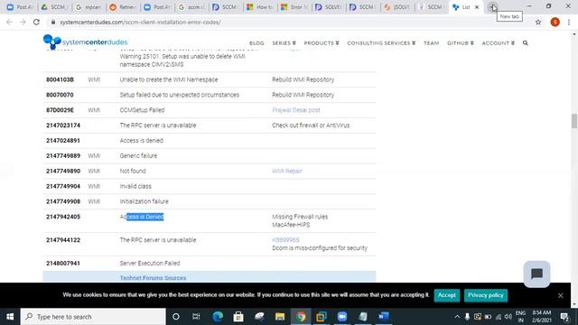Expand the PRODUCTS menu
Screen dimensions: 578x325
[x=322, y=43]
